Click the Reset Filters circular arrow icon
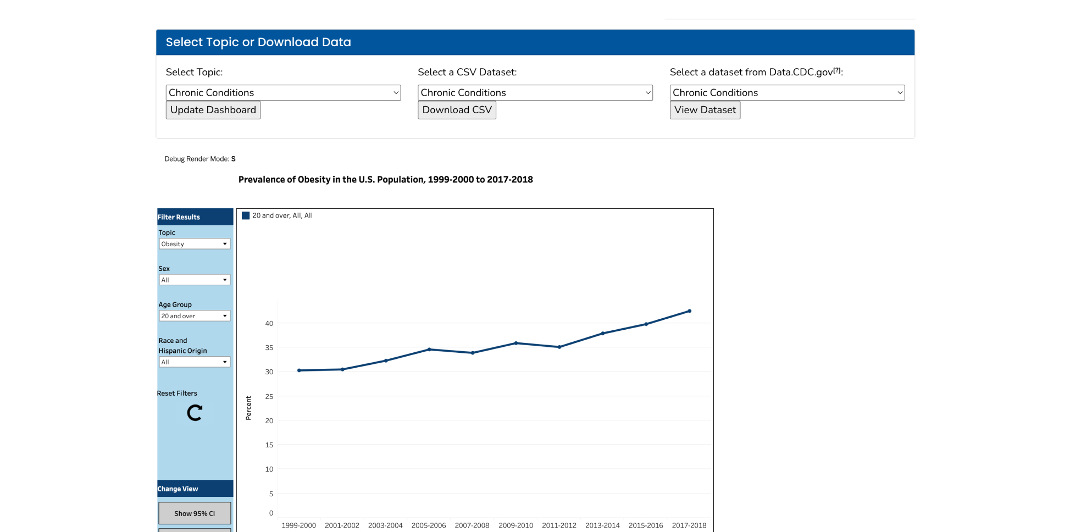 pyautogui.click(x=195, y=413)
